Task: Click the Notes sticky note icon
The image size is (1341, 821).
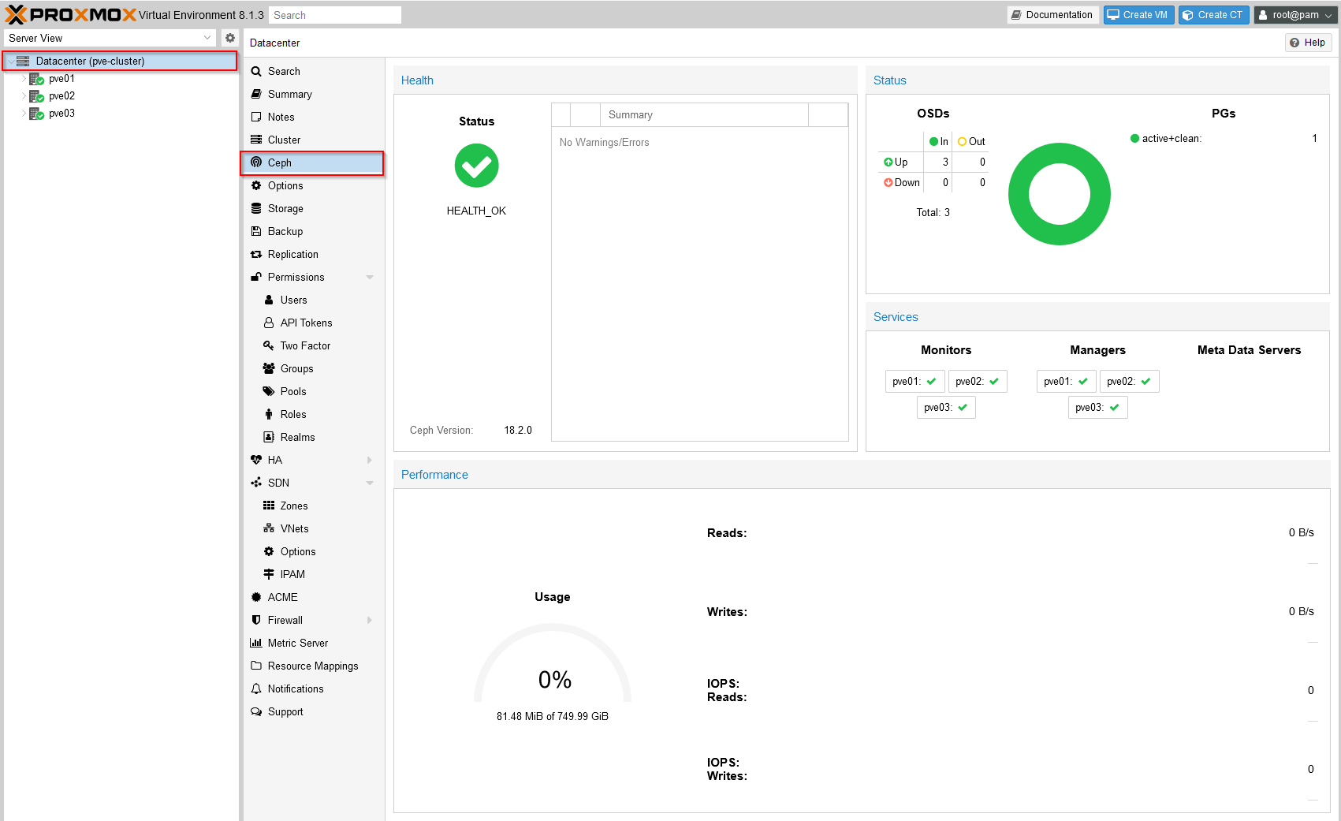Action: point(256,117)
